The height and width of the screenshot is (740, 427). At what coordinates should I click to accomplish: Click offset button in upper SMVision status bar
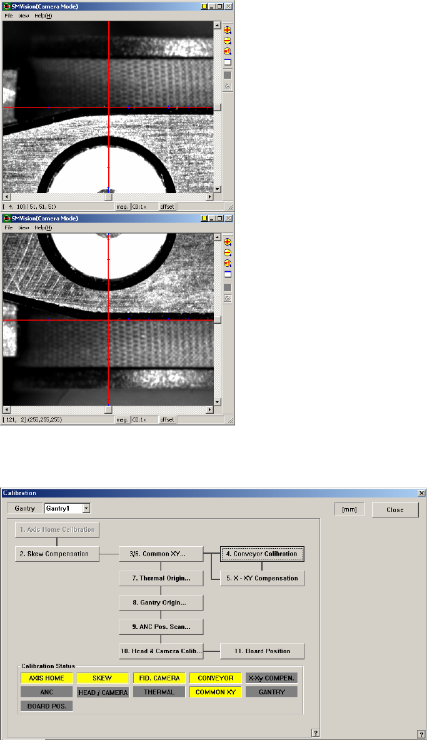click(167, 207)
